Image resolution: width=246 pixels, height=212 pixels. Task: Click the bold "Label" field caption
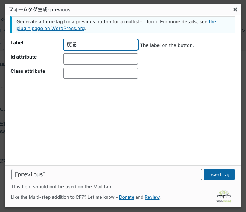(x=17, y=43)
